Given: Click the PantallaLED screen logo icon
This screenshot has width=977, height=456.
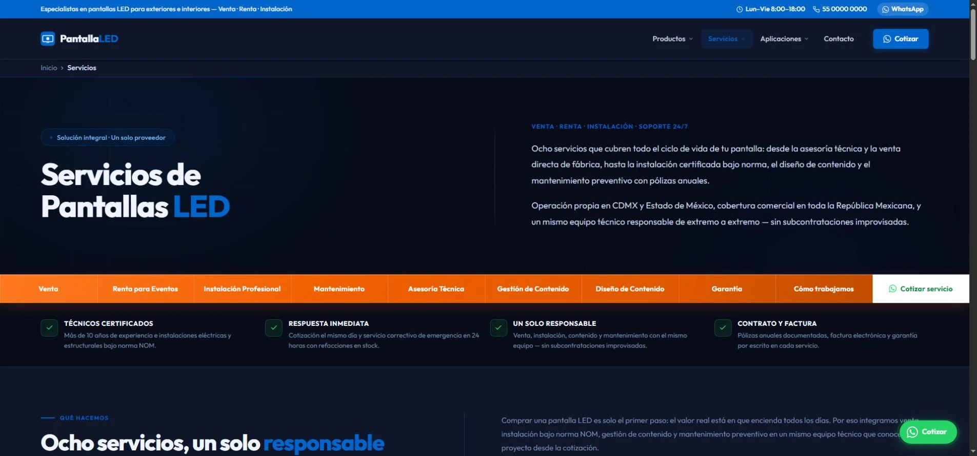Looking at the screenshot, I should [x=48, y=38].
